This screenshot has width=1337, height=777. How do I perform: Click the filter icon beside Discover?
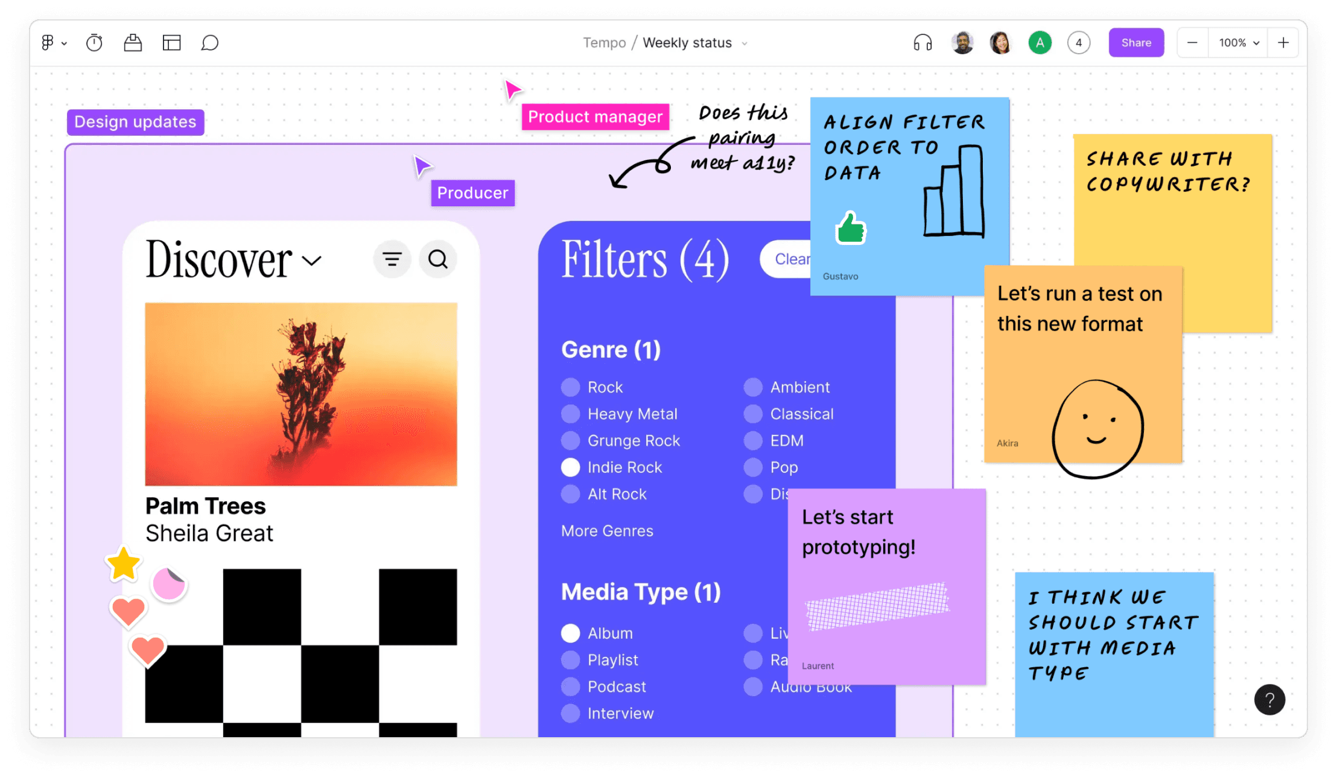pos(392,259)
